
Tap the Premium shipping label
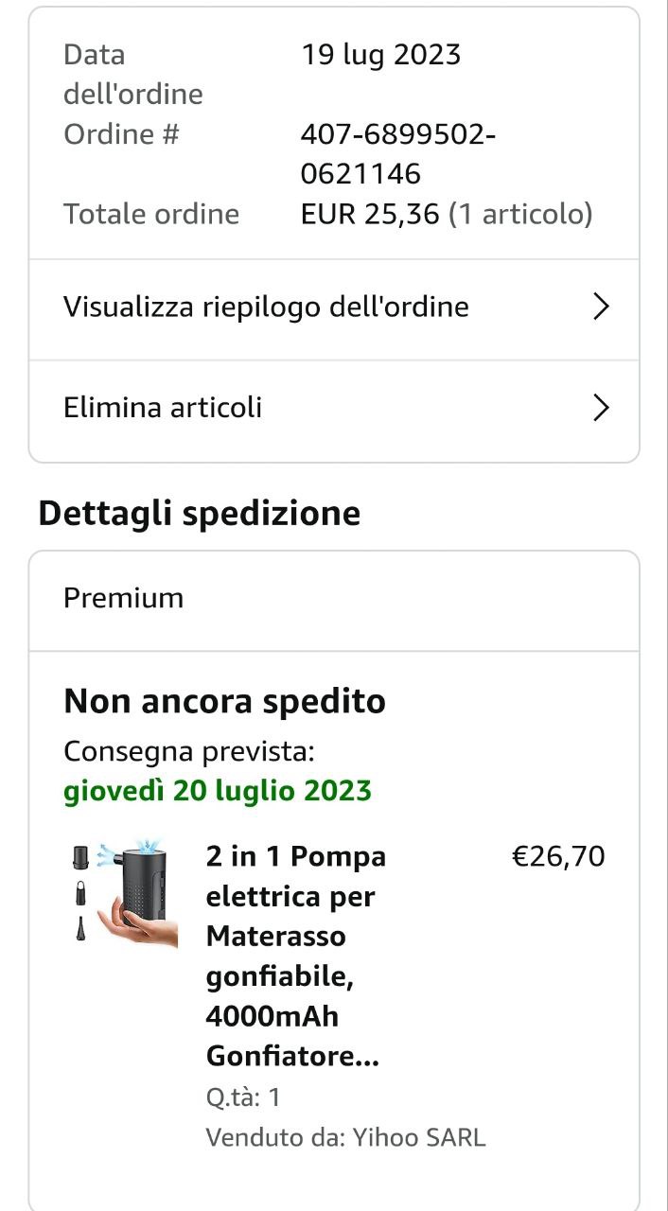click(x=123, y=598)
